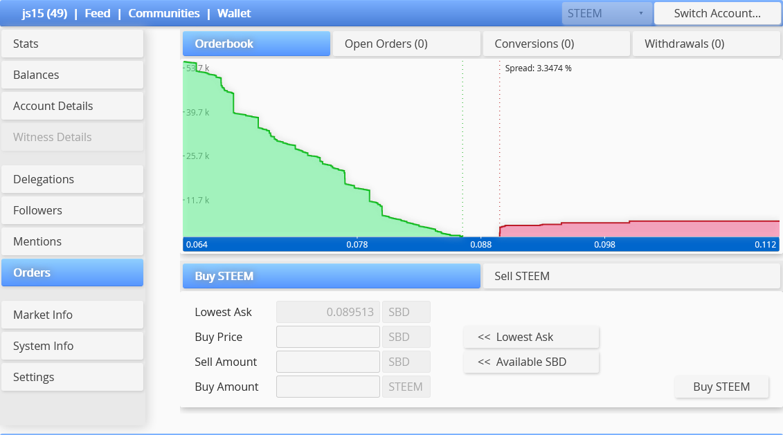Open the Wallet link
This screenshot has width=783, height=435.
(234, 13)
